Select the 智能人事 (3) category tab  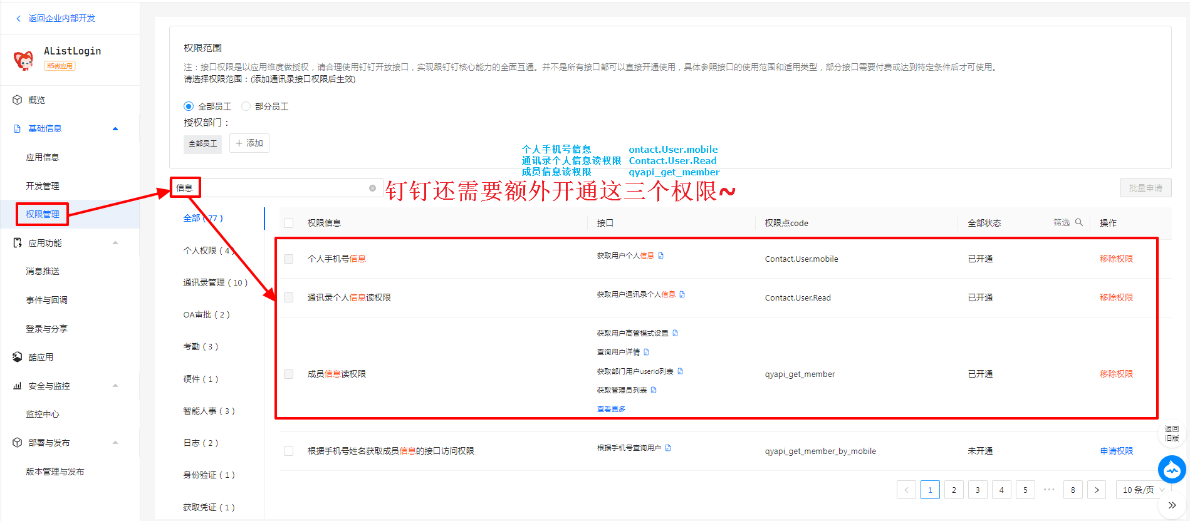(x=209, y=411)
